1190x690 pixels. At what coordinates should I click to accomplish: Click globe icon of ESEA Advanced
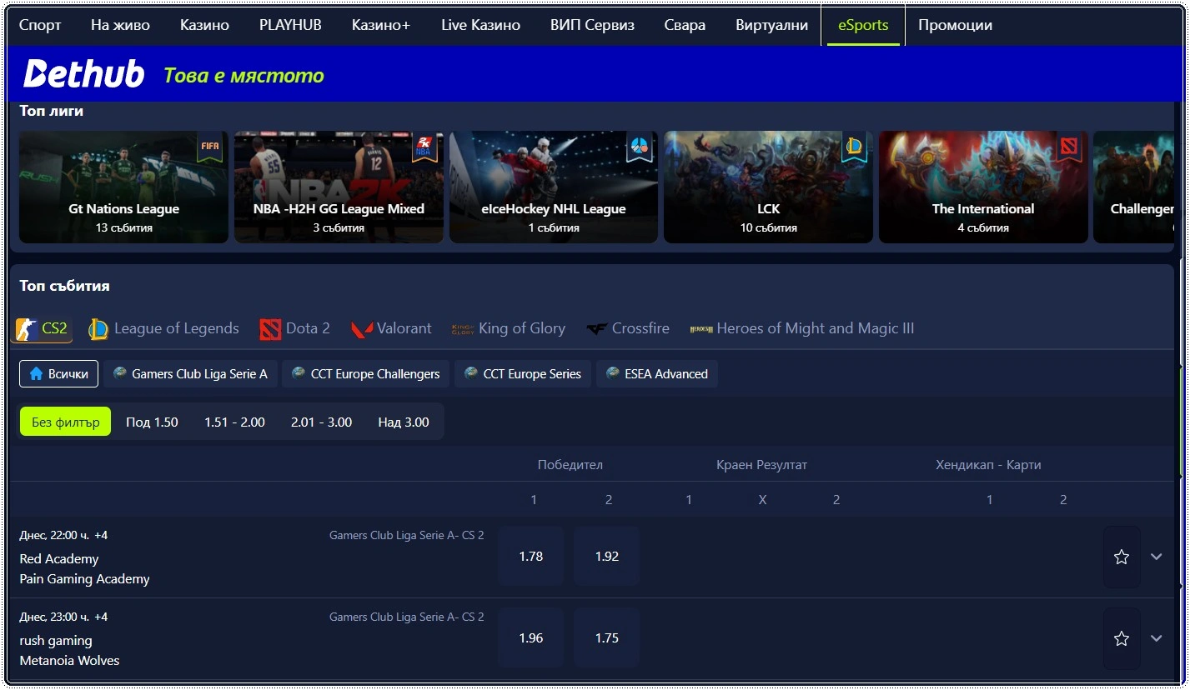point(613,373)
